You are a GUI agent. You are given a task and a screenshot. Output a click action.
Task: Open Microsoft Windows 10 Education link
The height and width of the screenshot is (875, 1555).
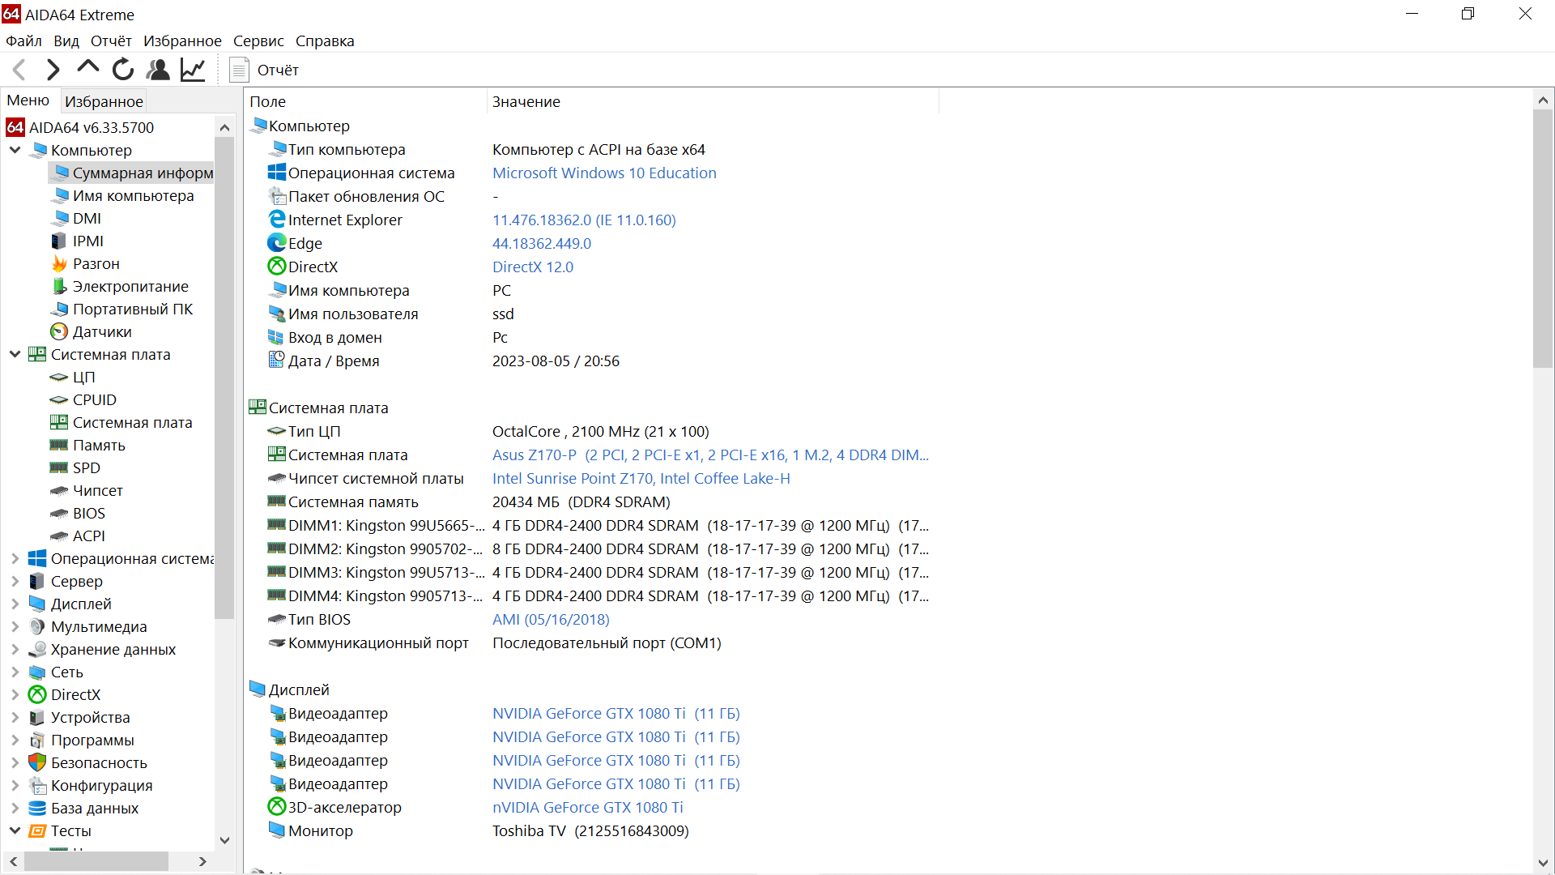(x=604, y=173)
